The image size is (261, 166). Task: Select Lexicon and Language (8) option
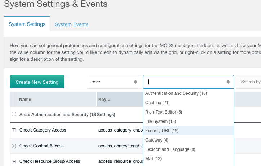[189, 149]
